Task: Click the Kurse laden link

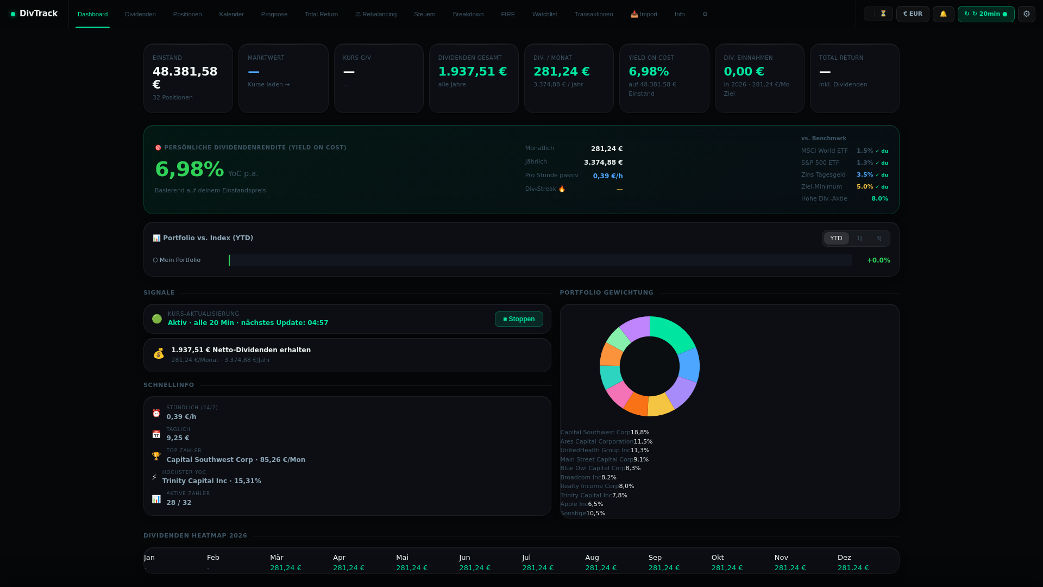Action: 269,84
